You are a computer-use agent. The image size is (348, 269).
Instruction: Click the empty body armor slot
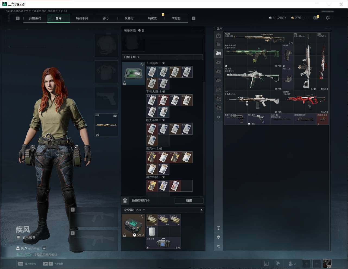point(106,72)
